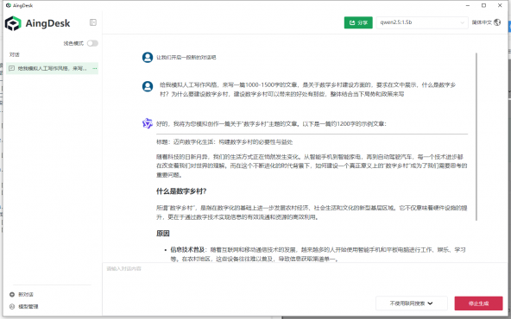Click the AingDesk title text in the sidebar
This screenshot has height=319, width=511.
(x=47, y=23)
